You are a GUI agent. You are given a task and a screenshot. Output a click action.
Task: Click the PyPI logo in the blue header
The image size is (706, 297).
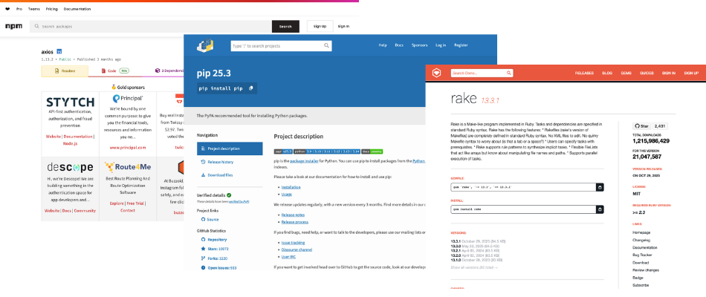click(205, 45)
